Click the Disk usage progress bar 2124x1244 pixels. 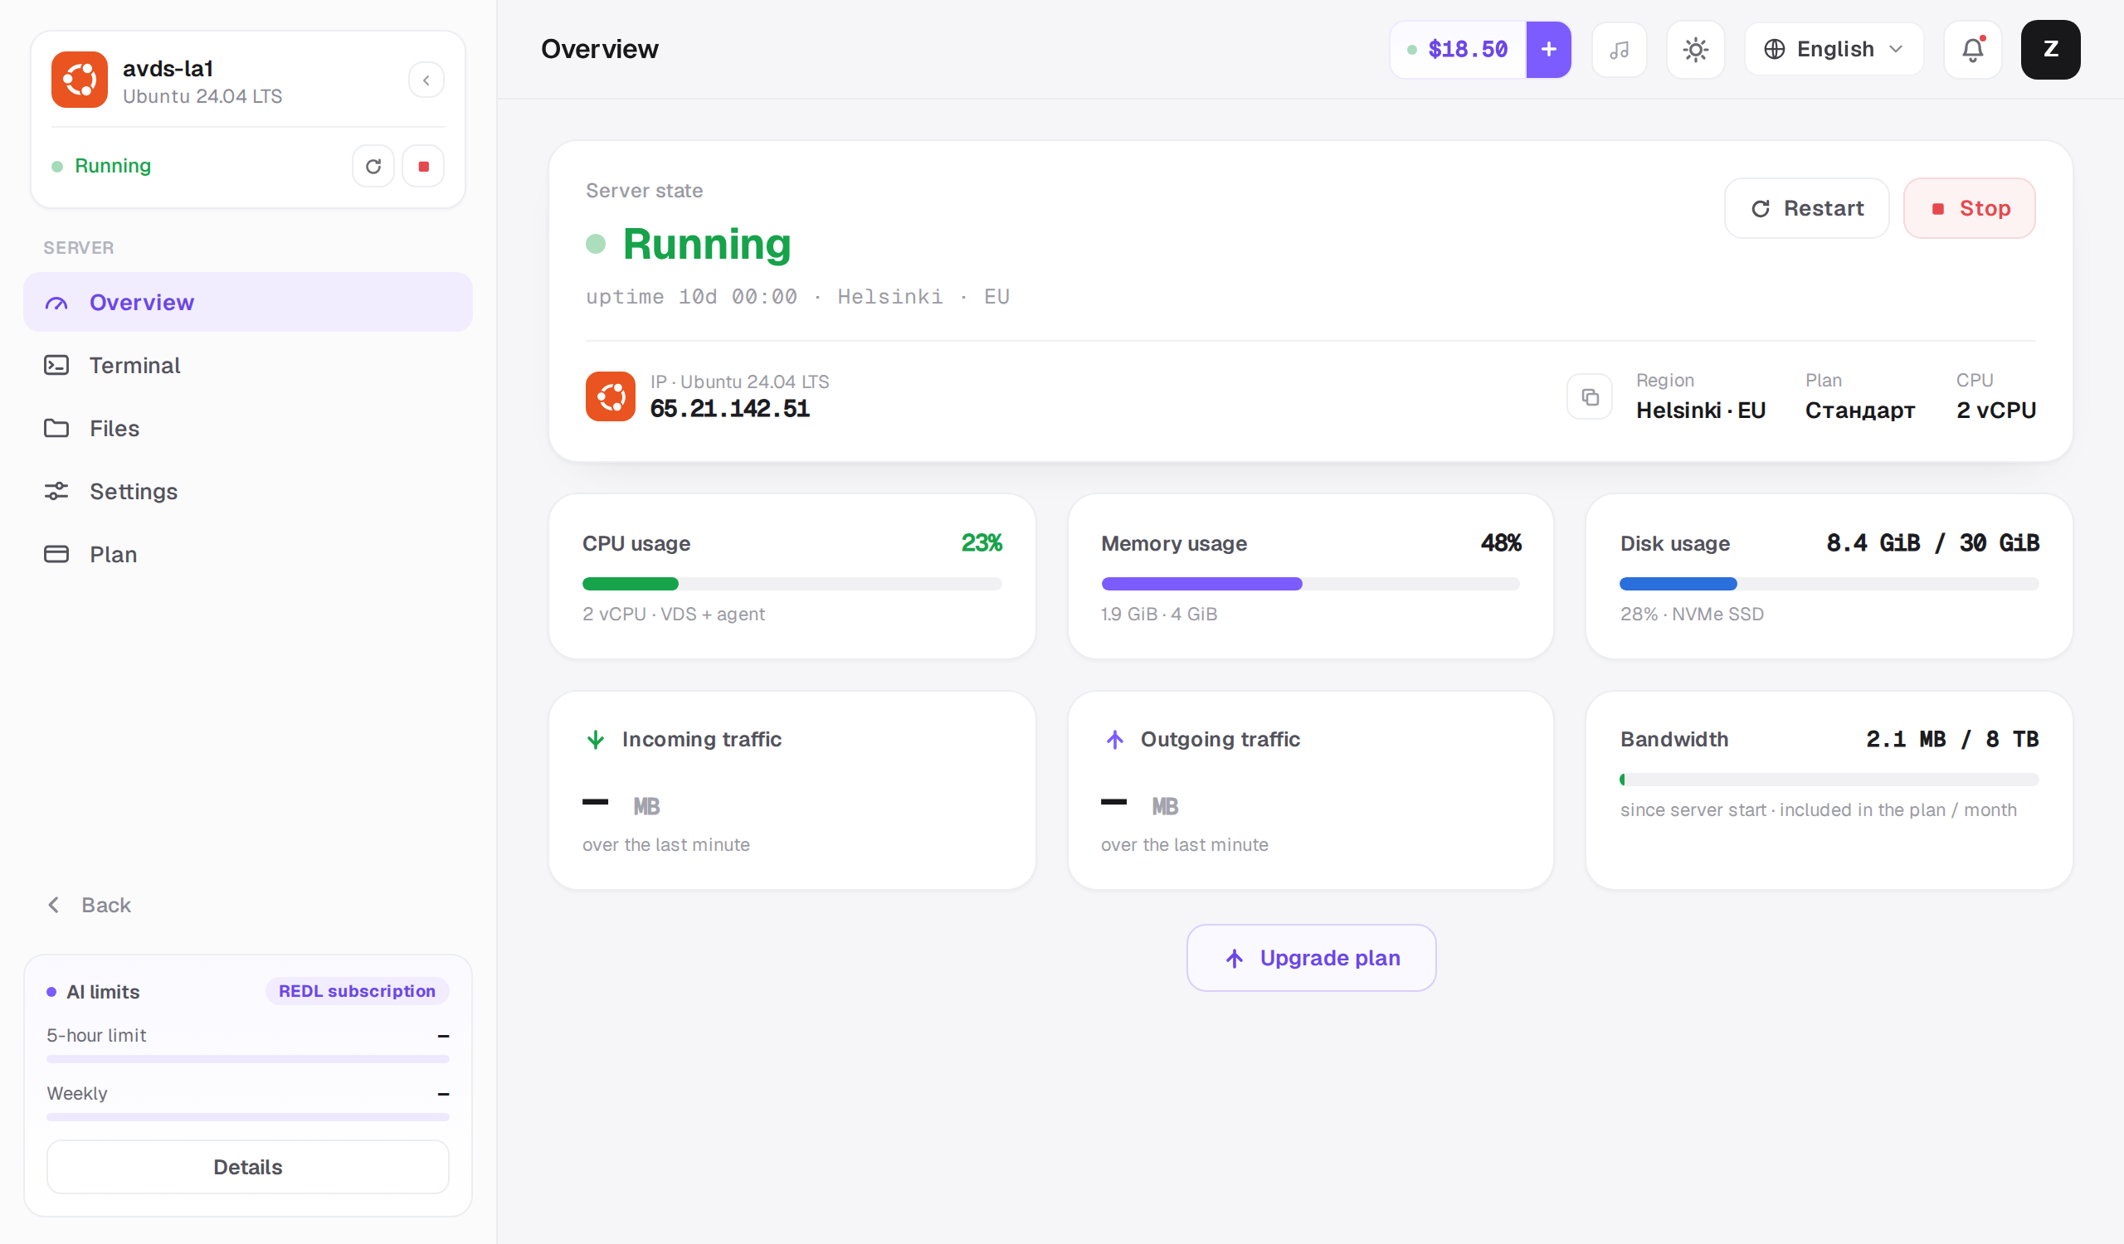point(1829,585)
